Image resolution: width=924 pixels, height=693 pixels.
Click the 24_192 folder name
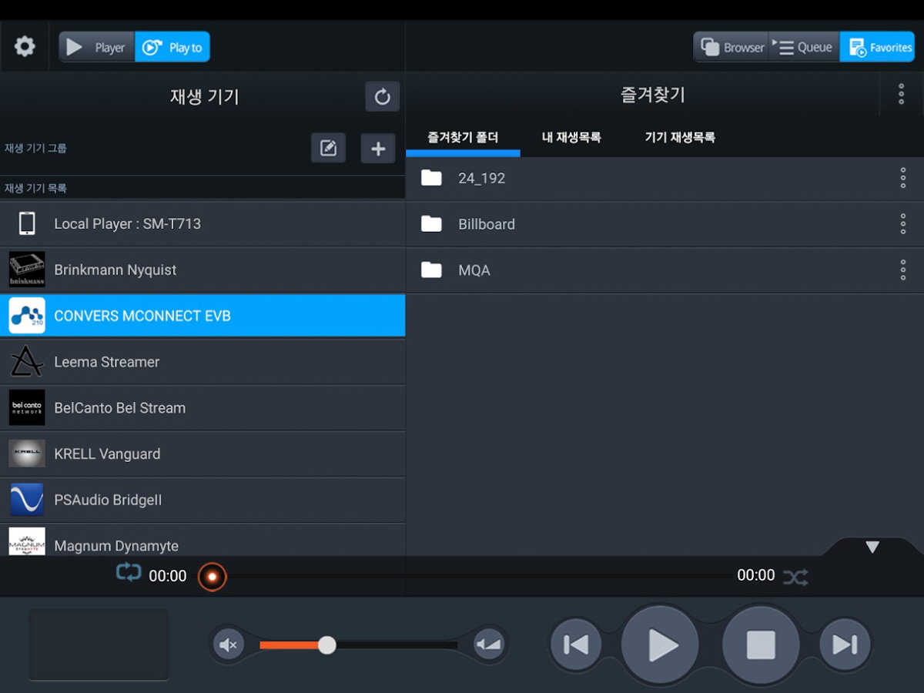(x=481, y=179)
